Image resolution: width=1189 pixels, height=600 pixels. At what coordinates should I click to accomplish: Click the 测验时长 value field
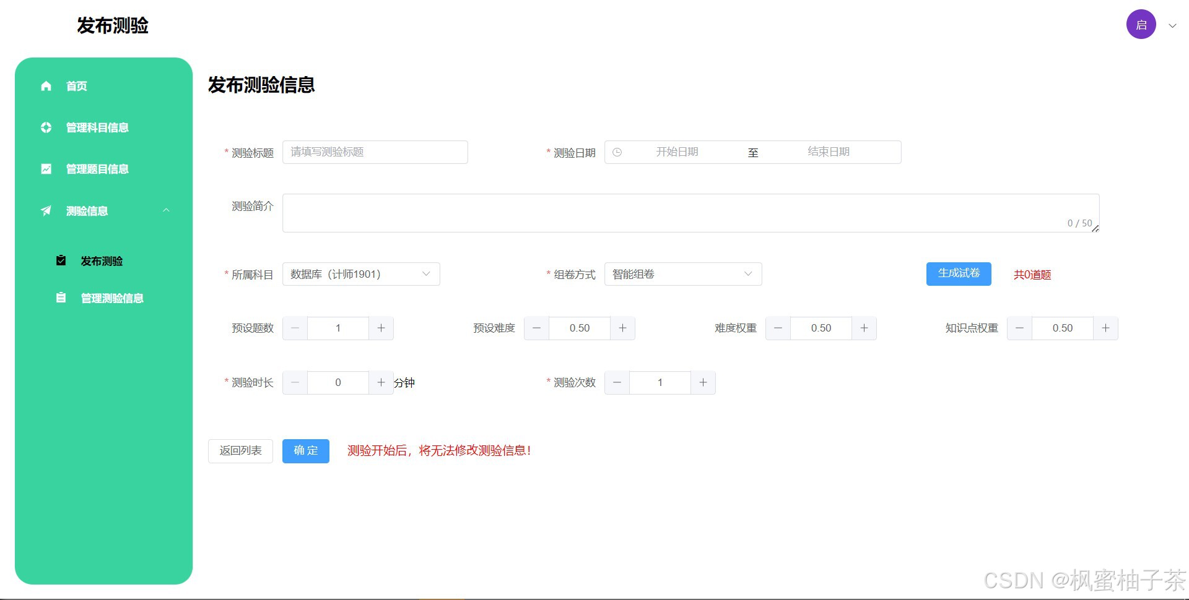point(338,383)
